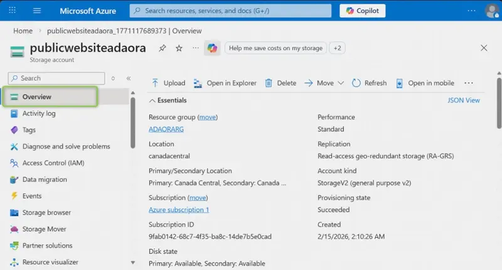
Task: Click move link beside Subscription
Action: point(198,198)
